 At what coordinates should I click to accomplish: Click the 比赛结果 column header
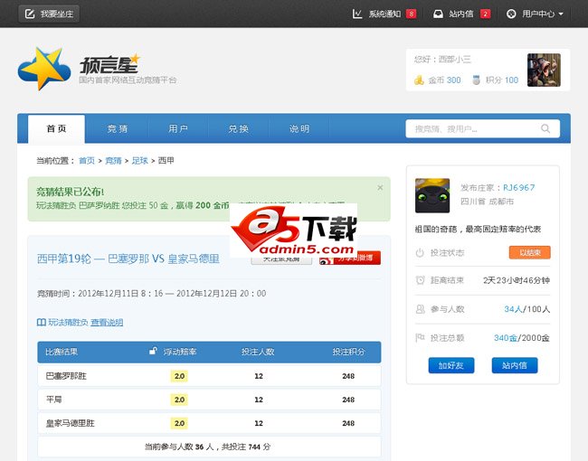(62, 352)
